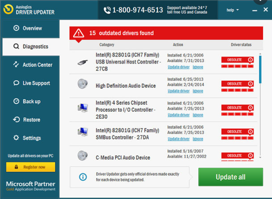Click the 1-800-974-6513 support number

138,10
